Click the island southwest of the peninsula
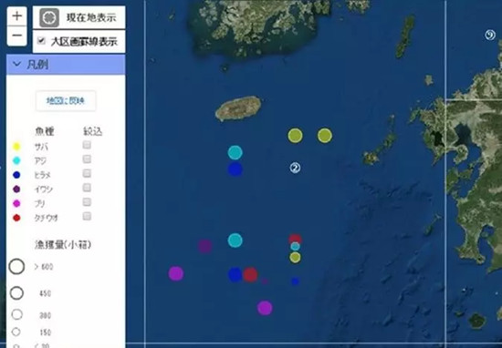 coord(238,108)
